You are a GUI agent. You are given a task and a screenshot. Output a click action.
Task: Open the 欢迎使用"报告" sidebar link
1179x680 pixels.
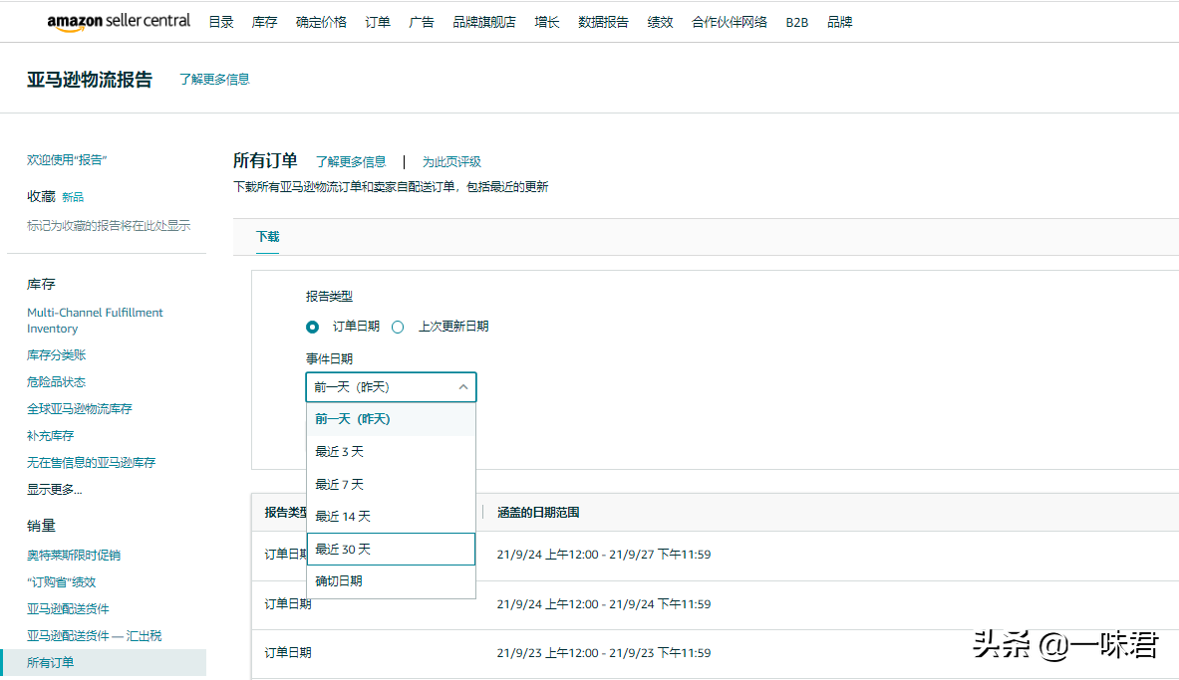67,159
